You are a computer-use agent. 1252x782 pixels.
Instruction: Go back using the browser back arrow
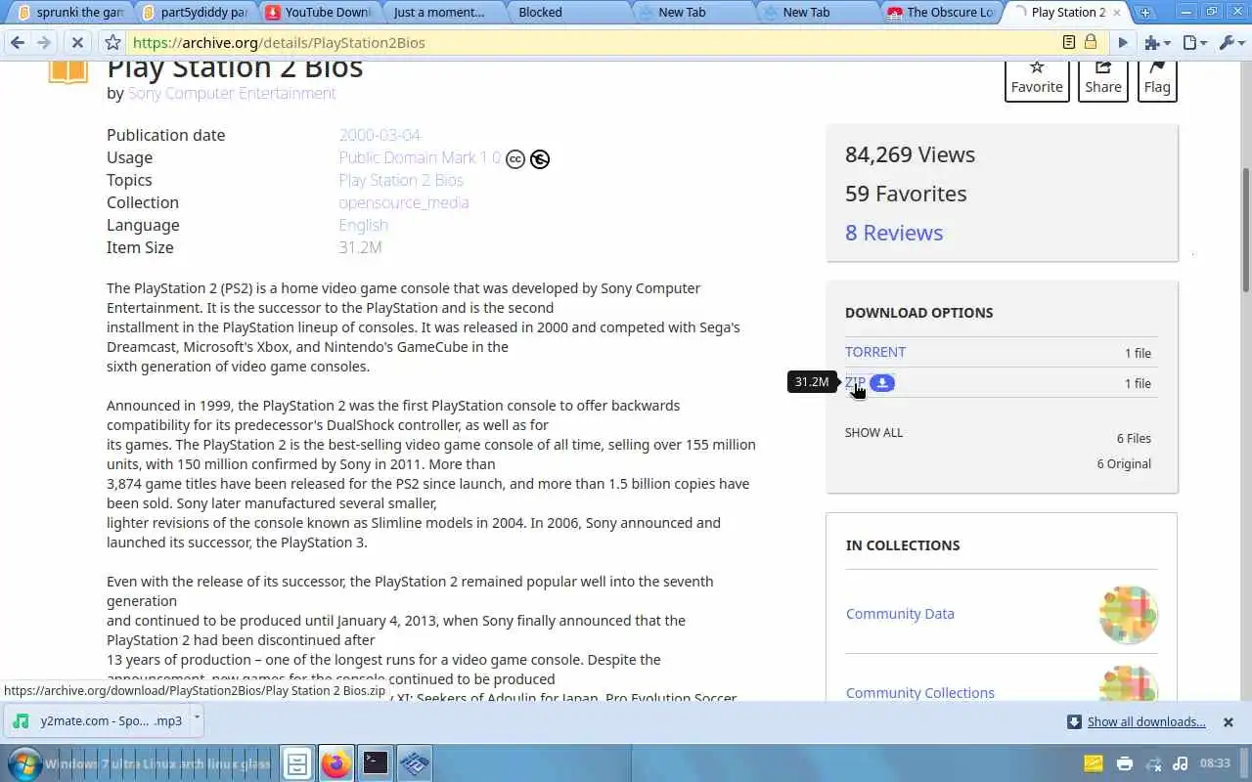click(x=18, y=43)
